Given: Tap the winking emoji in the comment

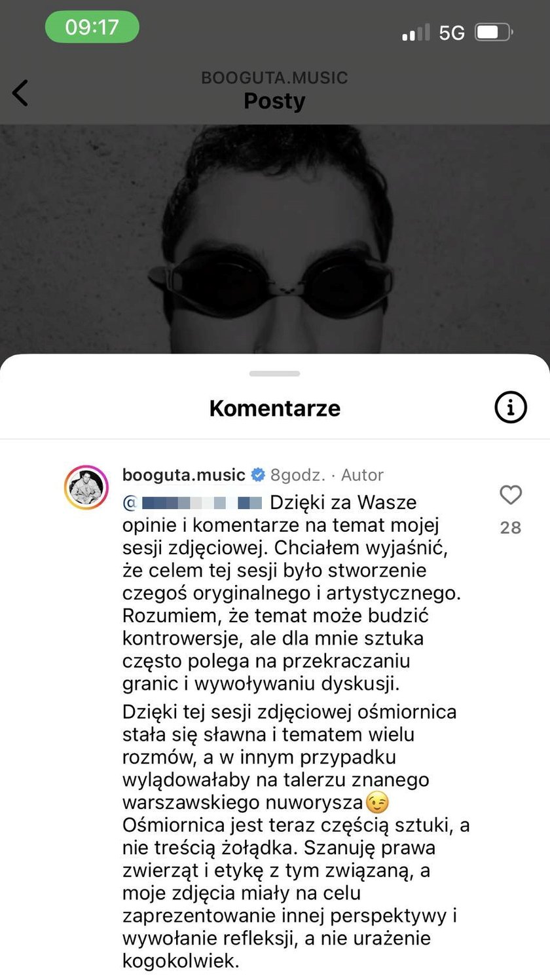Looking at the screenshot, I should [x=377, y=802].
